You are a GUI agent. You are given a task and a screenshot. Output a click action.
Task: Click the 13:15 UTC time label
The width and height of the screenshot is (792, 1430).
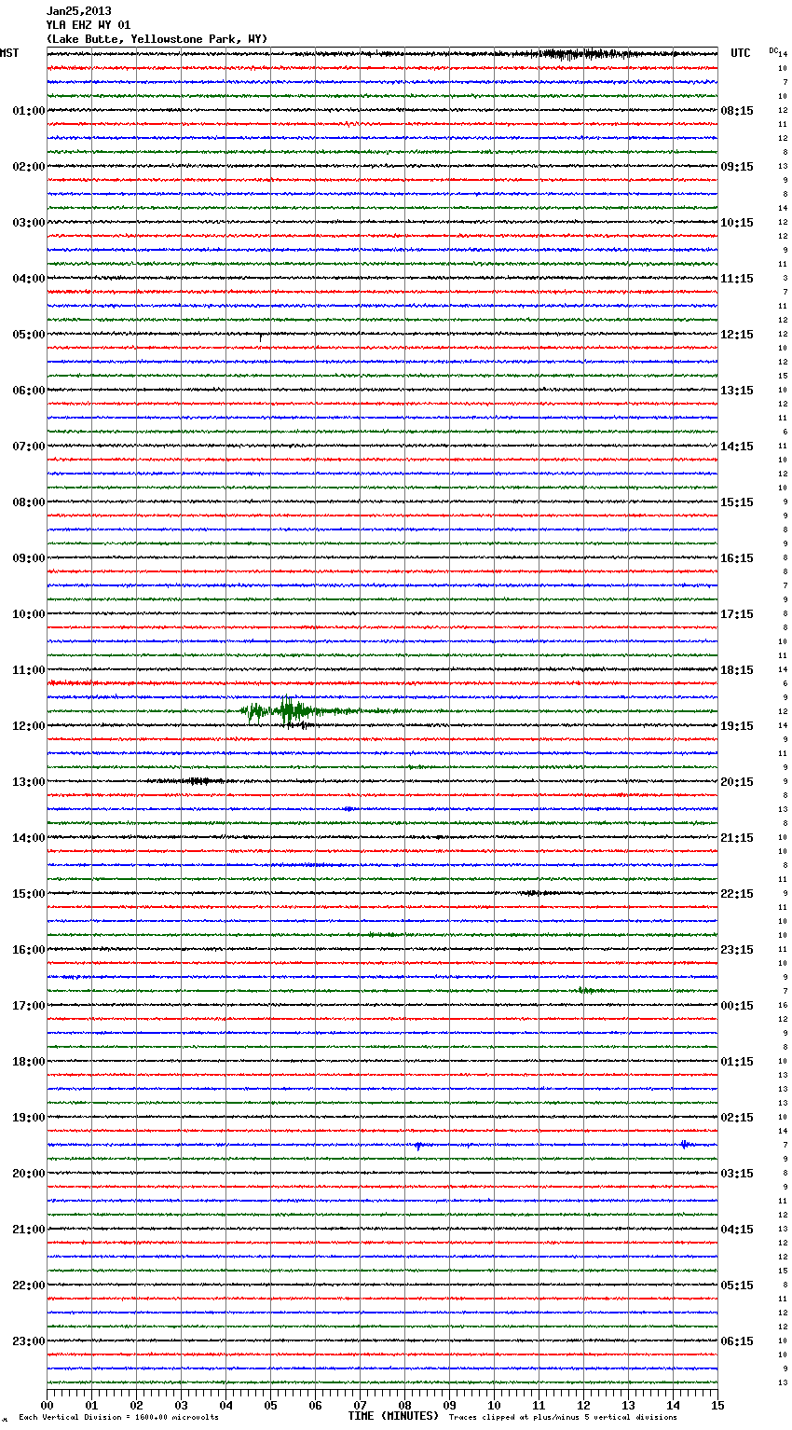737,391
